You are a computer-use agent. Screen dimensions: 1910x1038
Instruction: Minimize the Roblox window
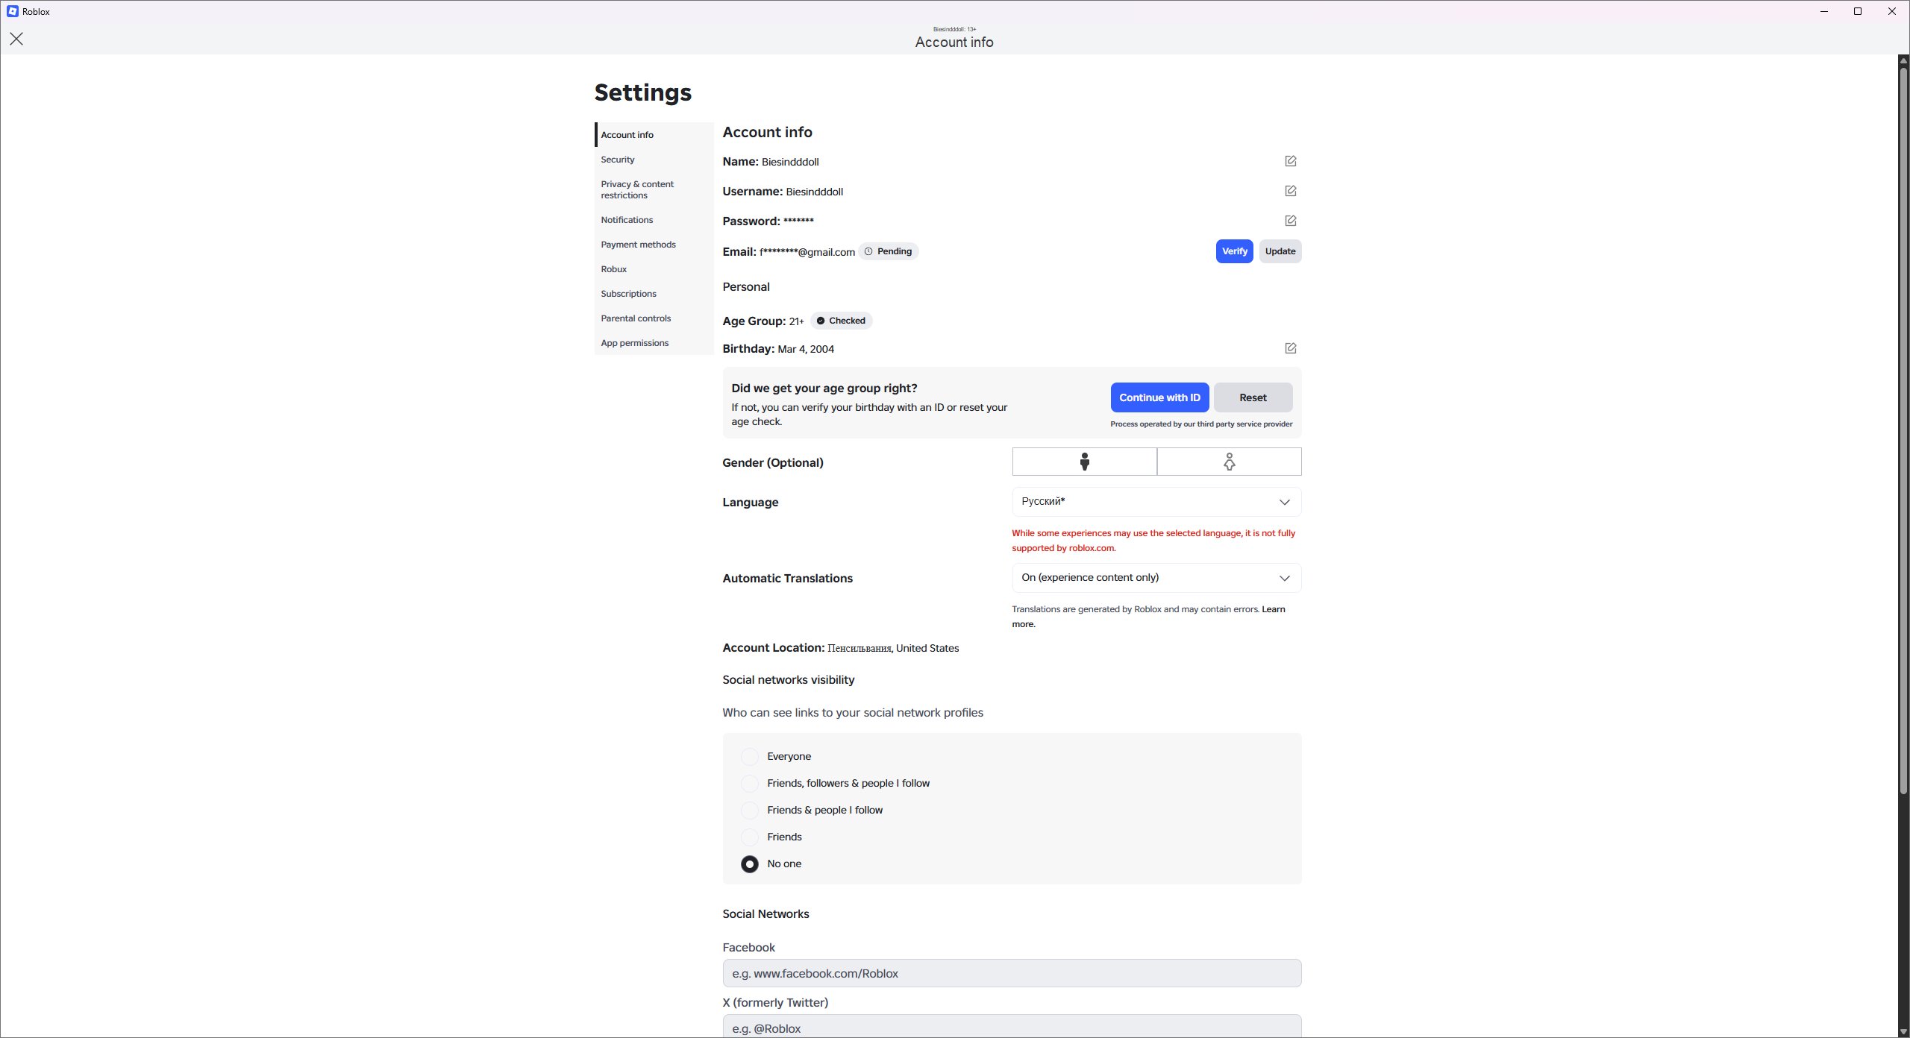(1824, 11)
